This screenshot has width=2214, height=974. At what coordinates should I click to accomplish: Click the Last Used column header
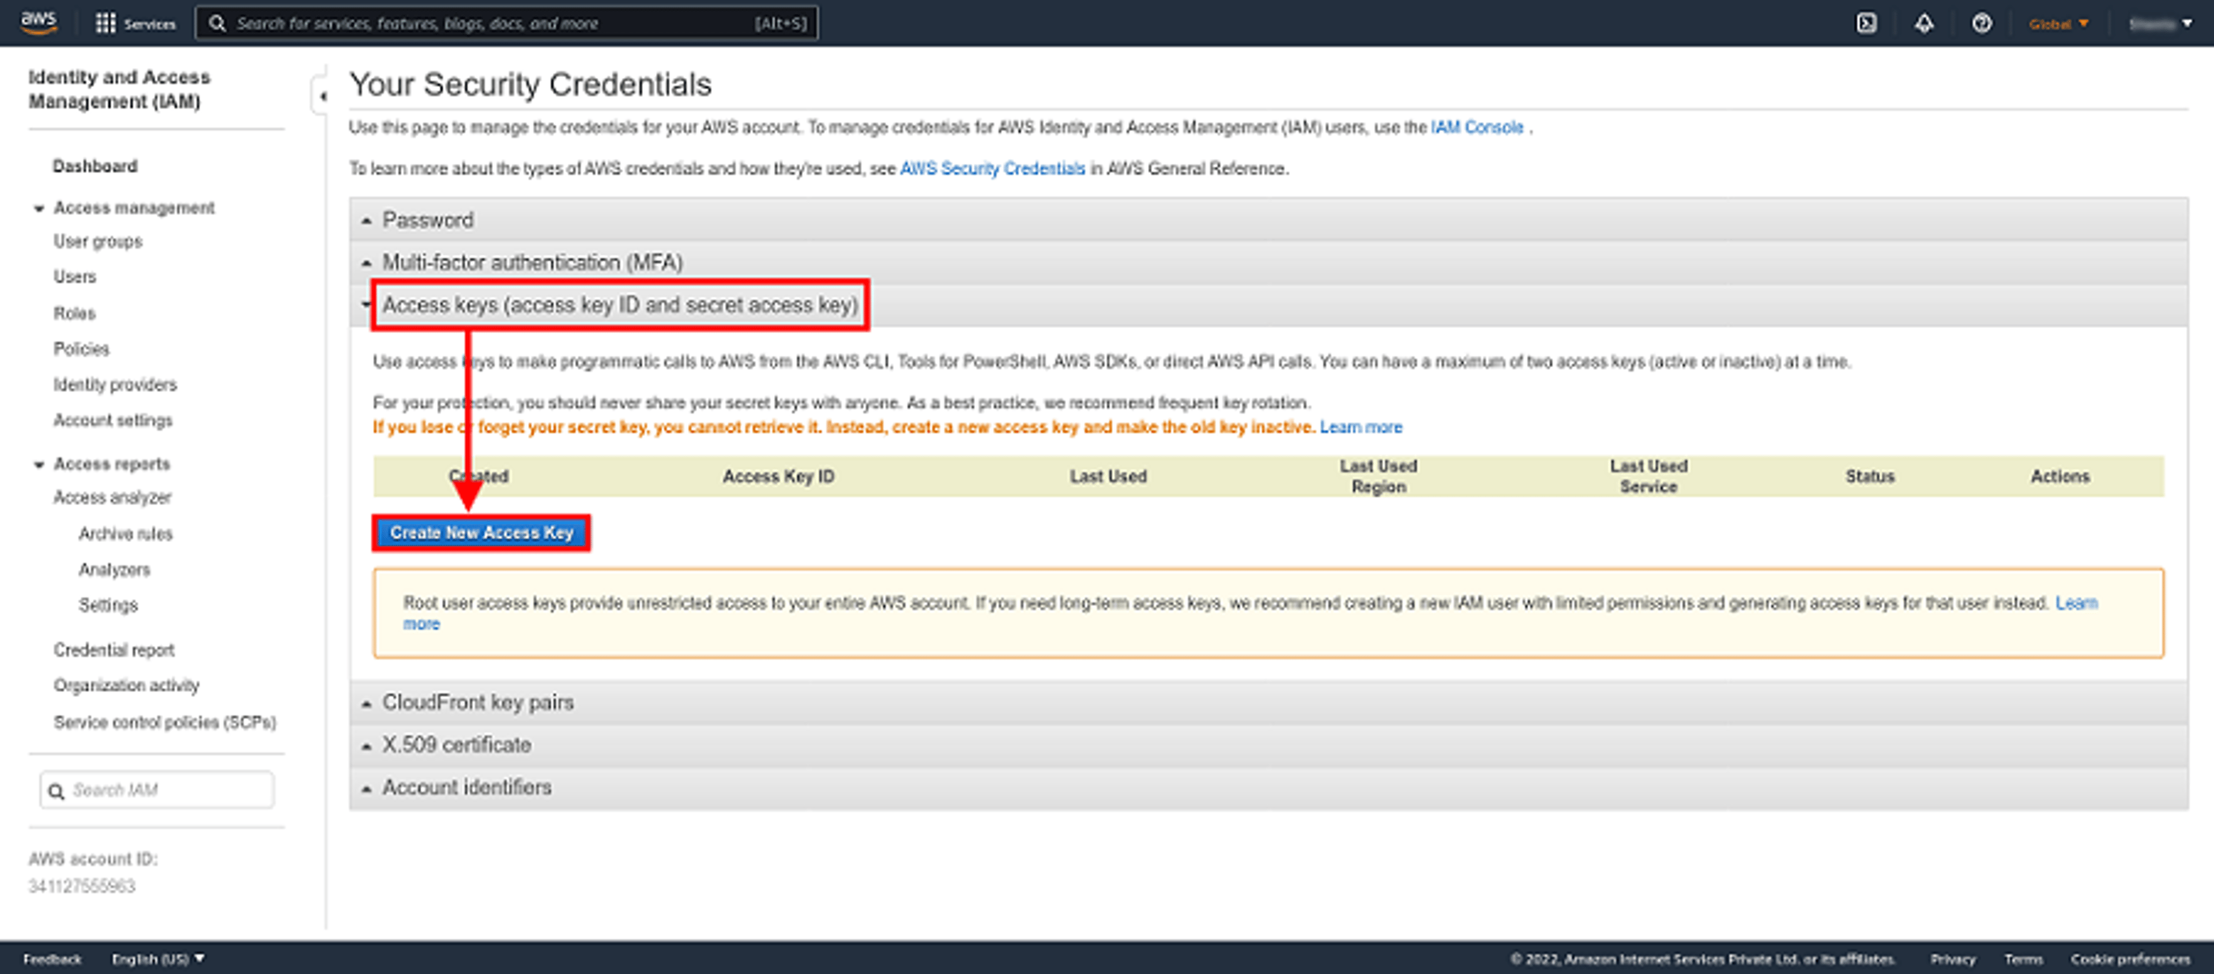point(1108,476)
